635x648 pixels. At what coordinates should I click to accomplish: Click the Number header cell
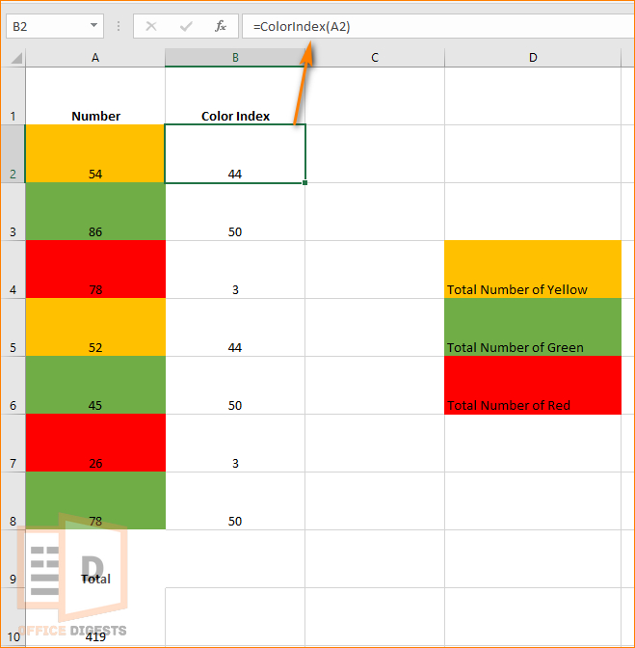95,95
